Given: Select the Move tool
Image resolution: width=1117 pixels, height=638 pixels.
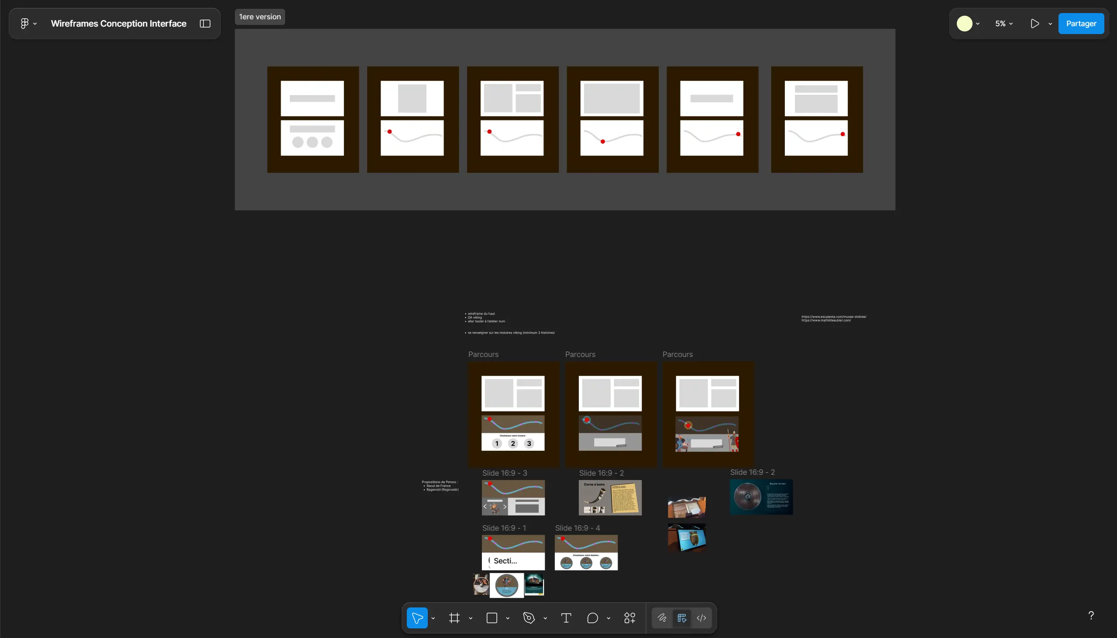Looking at the screenshot, I should 417,618.
